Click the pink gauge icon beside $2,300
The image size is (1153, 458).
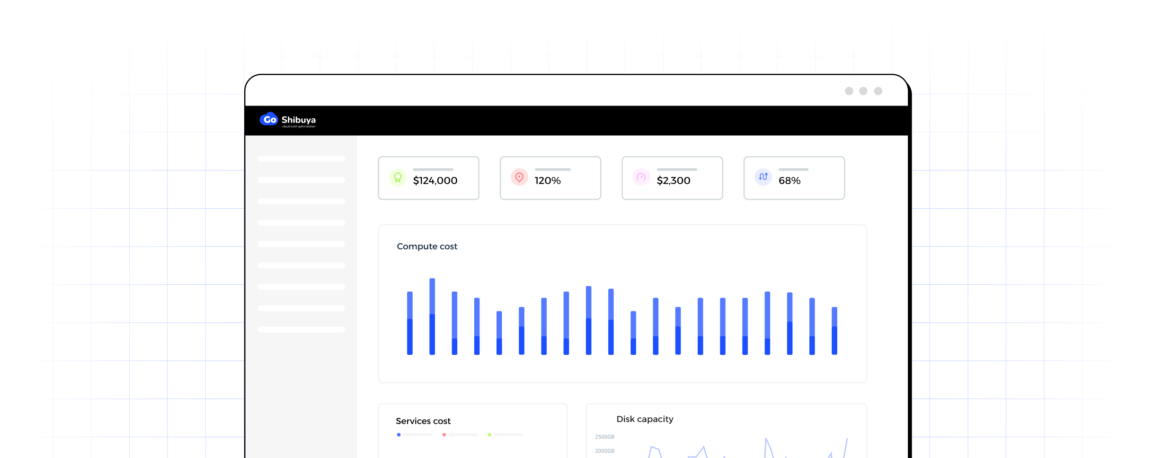point(641,177)
